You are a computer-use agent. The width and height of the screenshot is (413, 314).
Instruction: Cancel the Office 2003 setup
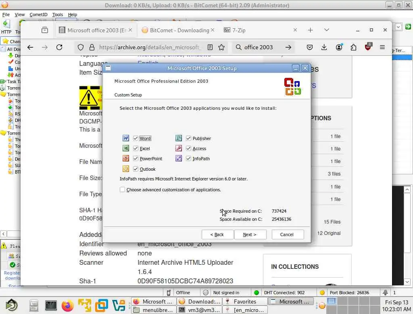click(x=287, y=234)
